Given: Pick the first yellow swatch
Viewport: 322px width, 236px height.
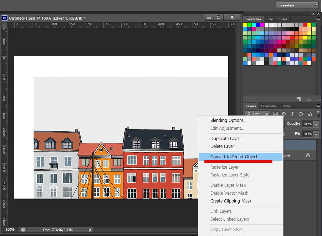Looking at the screenshot, I should [245, 25].
